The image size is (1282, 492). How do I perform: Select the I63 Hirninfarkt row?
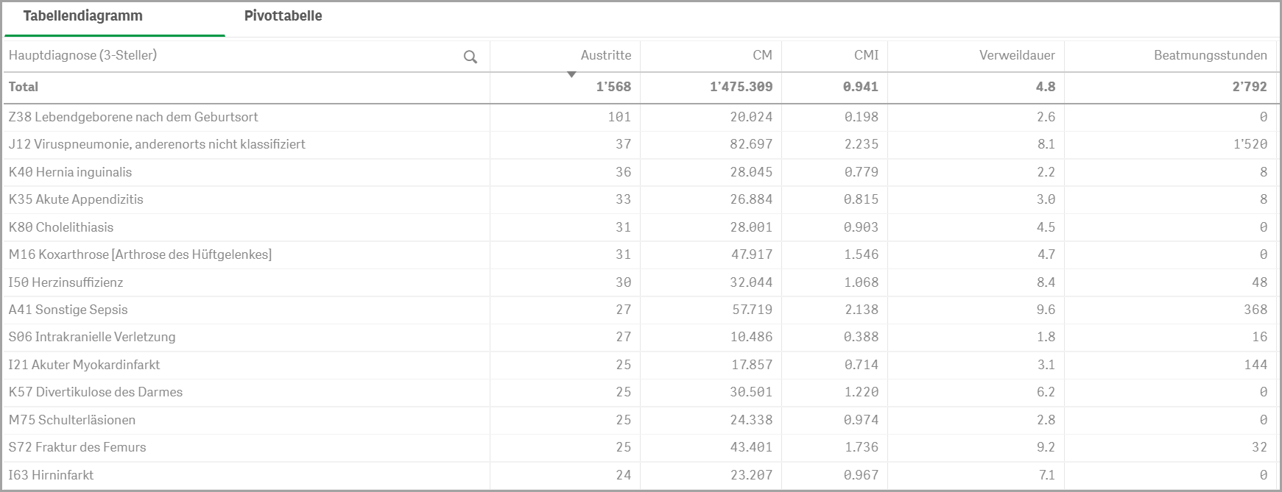pyautogui.click(x=51, y=475)
